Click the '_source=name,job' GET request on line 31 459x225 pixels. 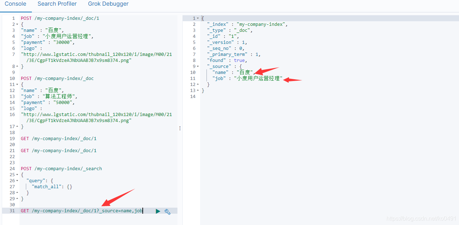click(x=82, y=211)
